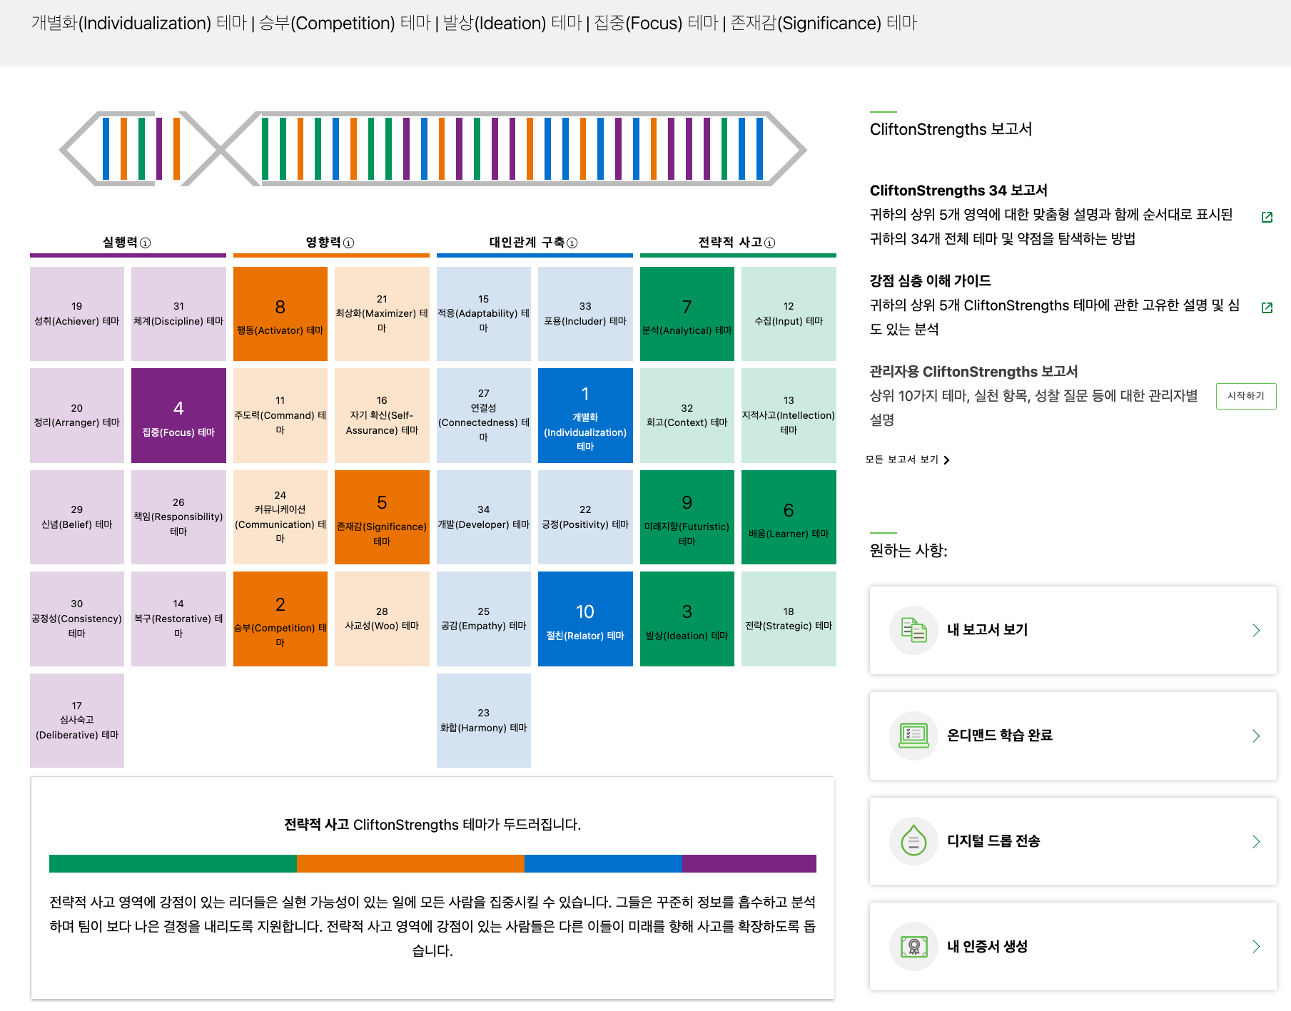The width and height of the screenshot is (1291, 1011).
Task: Open the 28 사교성(Woo) tile
Action: pyautogui.click(x=382, y=619)
